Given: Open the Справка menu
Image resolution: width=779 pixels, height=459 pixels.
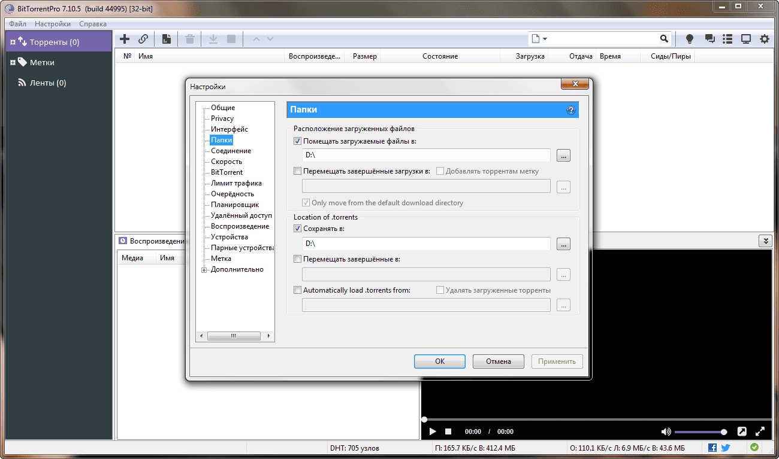Looking at the screenshot, I should click(93, 24).
